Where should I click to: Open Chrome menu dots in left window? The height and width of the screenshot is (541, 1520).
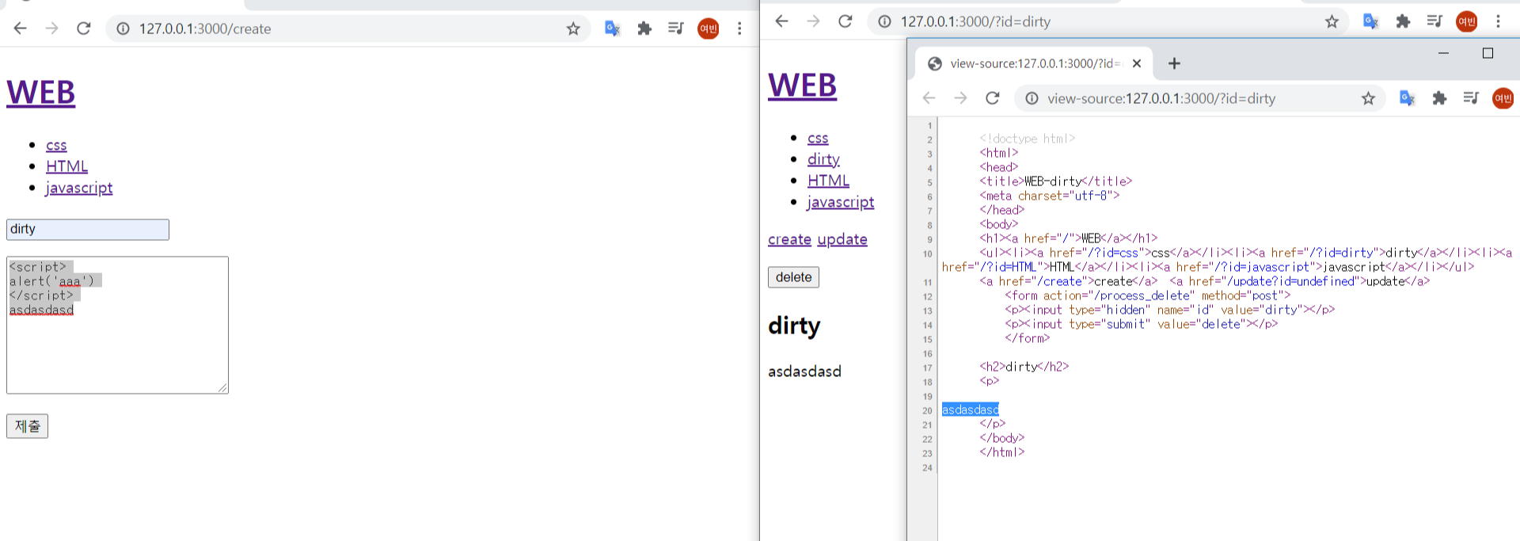click(x=739, y=29)
